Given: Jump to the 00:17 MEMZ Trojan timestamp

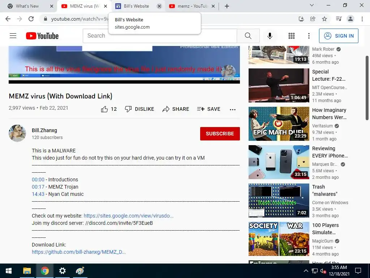Looking at the screenshot, I should point(38,187).
